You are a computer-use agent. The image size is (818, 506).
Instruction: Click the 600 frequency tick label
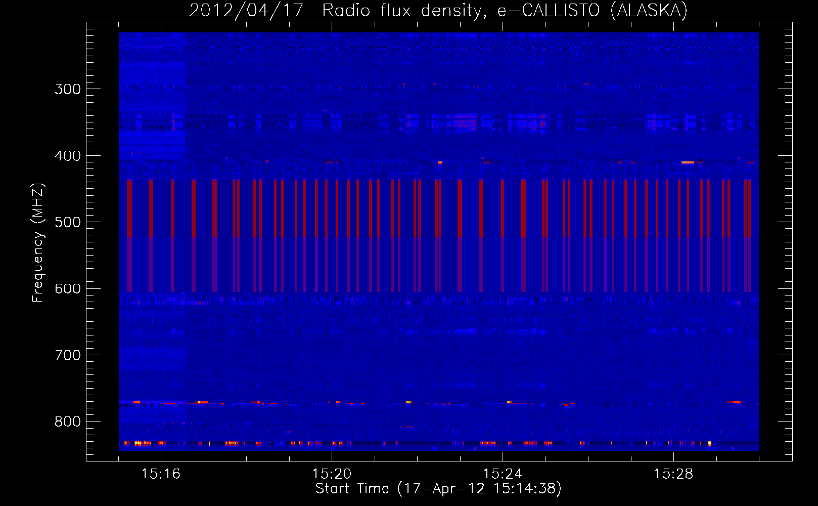click(68, 288)
